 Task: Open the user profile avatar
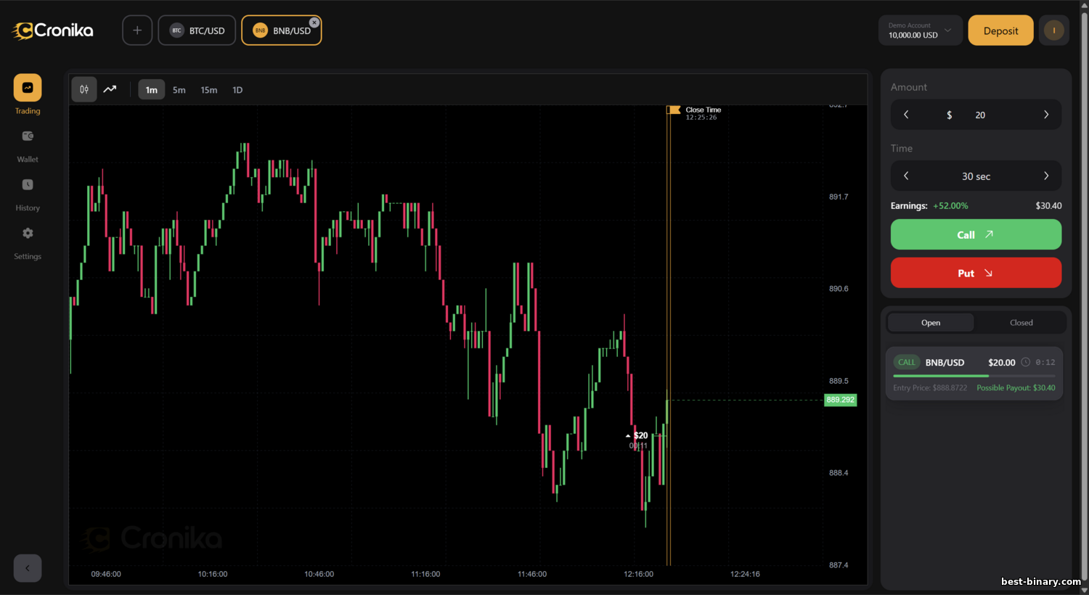(x=1053, y=30)
